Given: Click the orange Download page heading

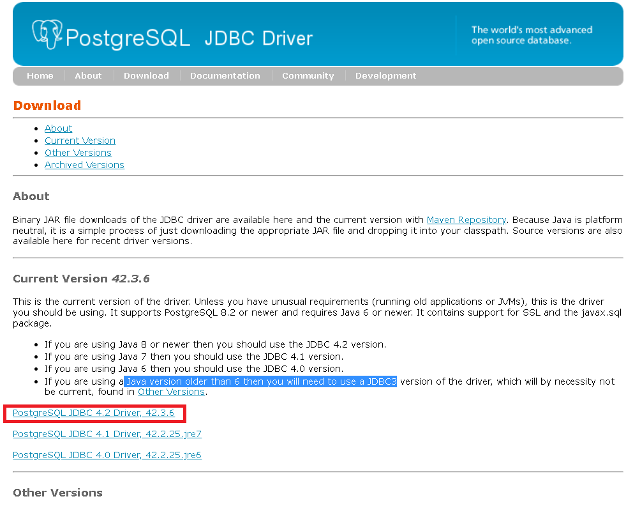Looking at the screenshot, I should click(47, 105).
